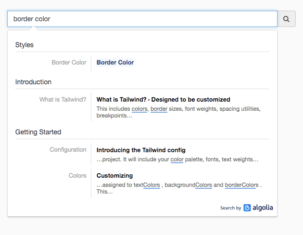Image resolution: width=303 pixels, height=235 pixels.
Task: Go to the "Customizing" result title
Action: [x=114, y=176]
